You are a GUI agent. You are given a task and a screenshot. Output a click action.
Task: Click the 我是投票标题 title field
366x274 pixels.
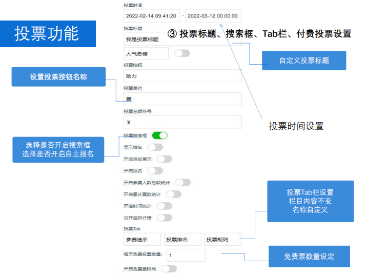182,40
